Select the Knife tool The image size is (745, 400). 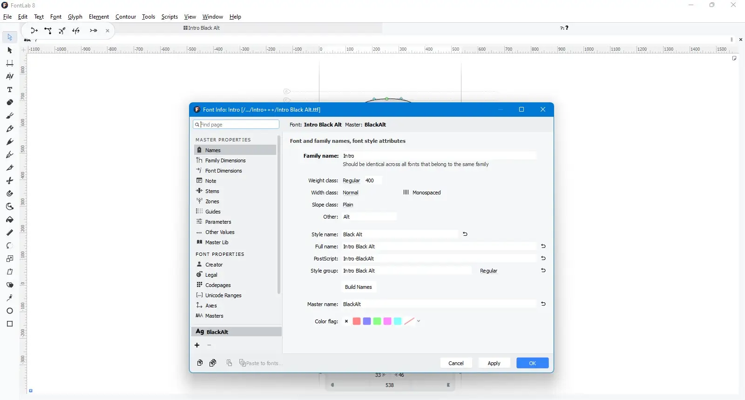click(10, 167)
